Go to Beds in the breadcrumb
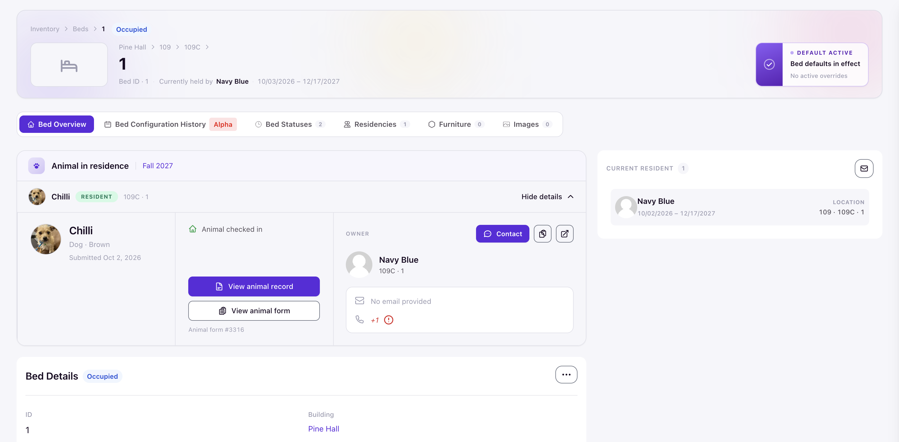899x442 pixels. tap(80, 29)
